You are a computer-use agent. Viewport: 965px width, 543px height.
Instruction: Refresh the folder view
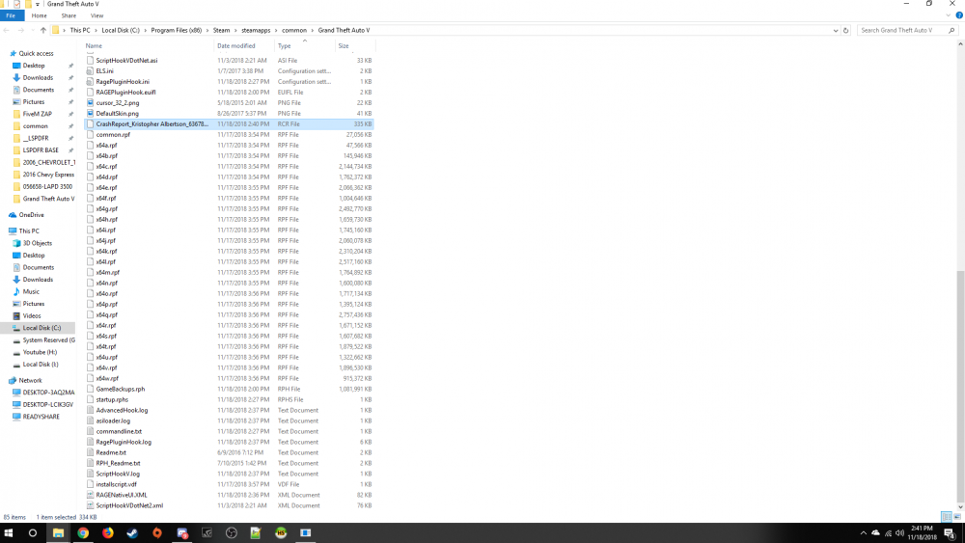coord(845,30)
